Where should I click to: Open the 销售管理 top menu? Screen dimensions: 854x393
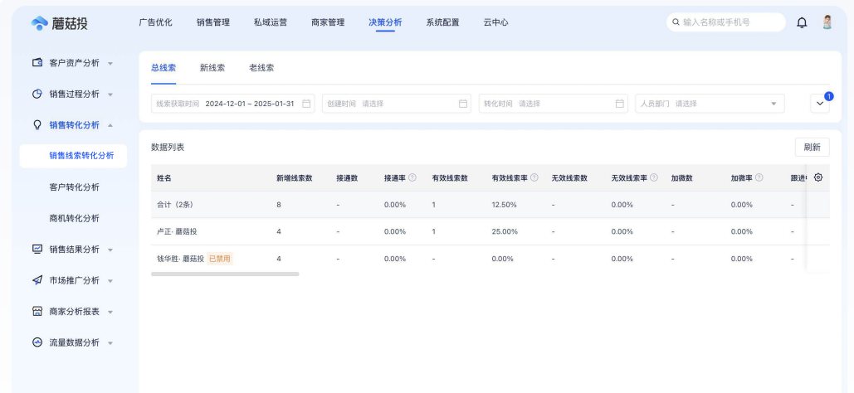pyautogui.click(x=213, y=22)
